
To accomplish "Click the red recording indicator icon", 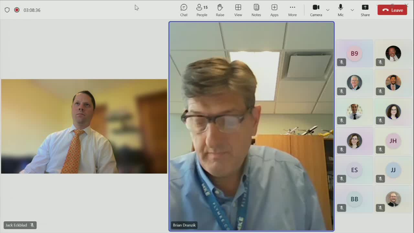I will [x=17, y=10].
